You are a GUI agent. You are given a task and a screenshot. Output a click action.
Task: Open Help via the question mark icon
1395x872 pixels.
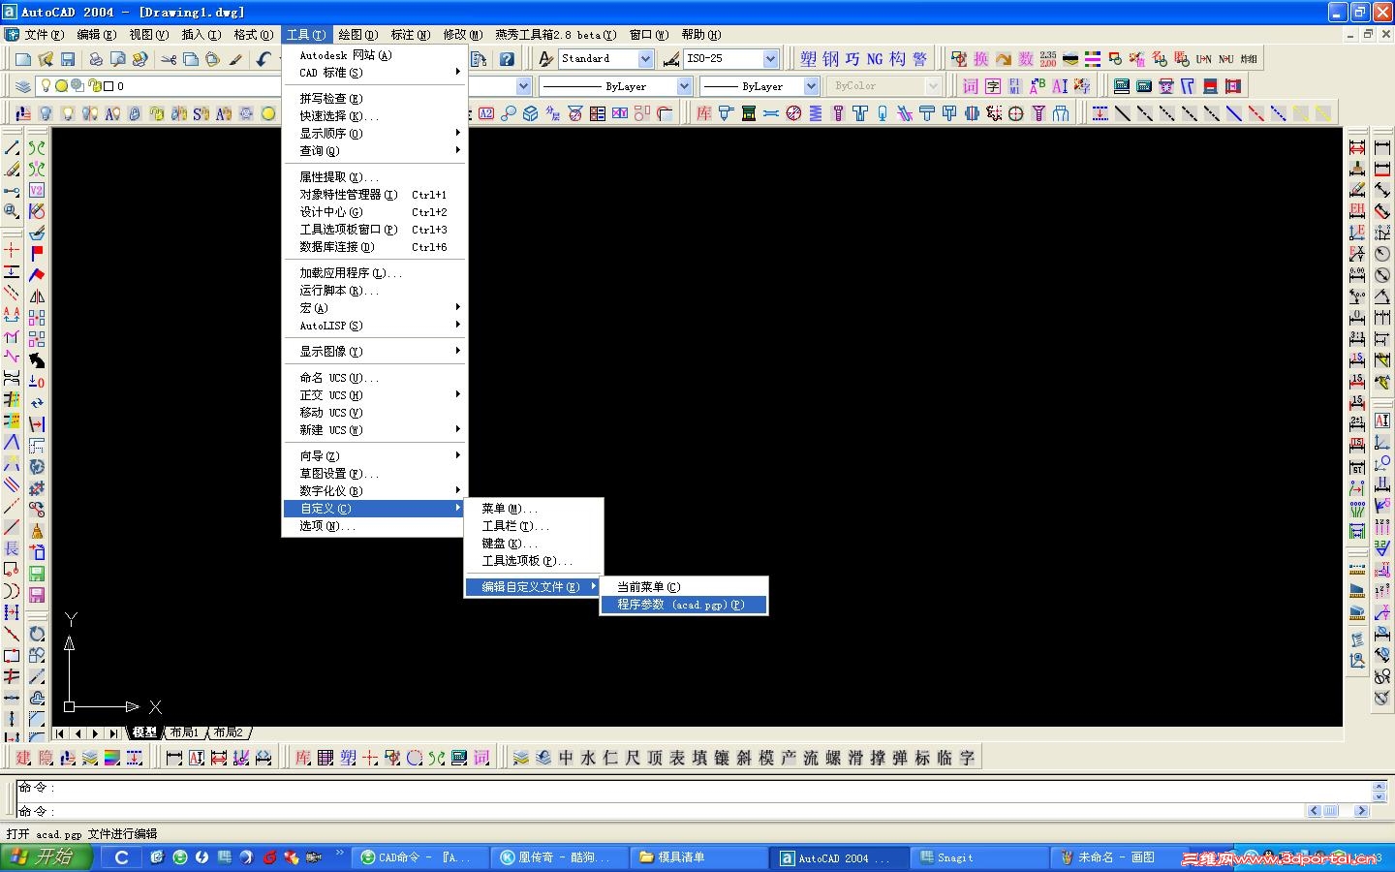(506, 59)
